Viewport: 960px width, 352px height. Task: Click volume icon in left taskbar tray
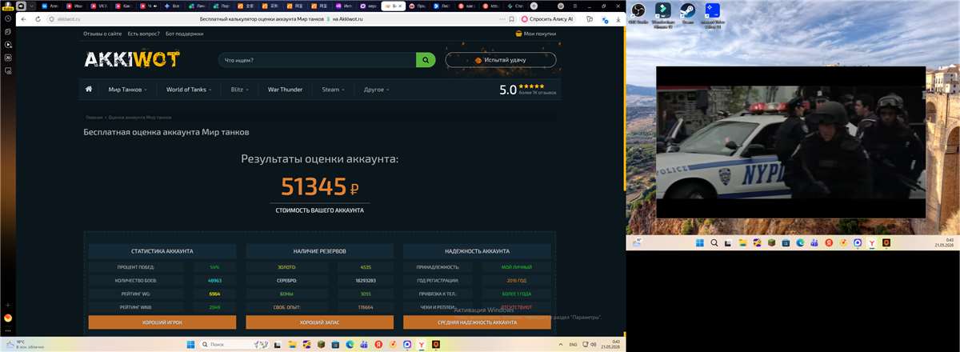tap(592, 345)
